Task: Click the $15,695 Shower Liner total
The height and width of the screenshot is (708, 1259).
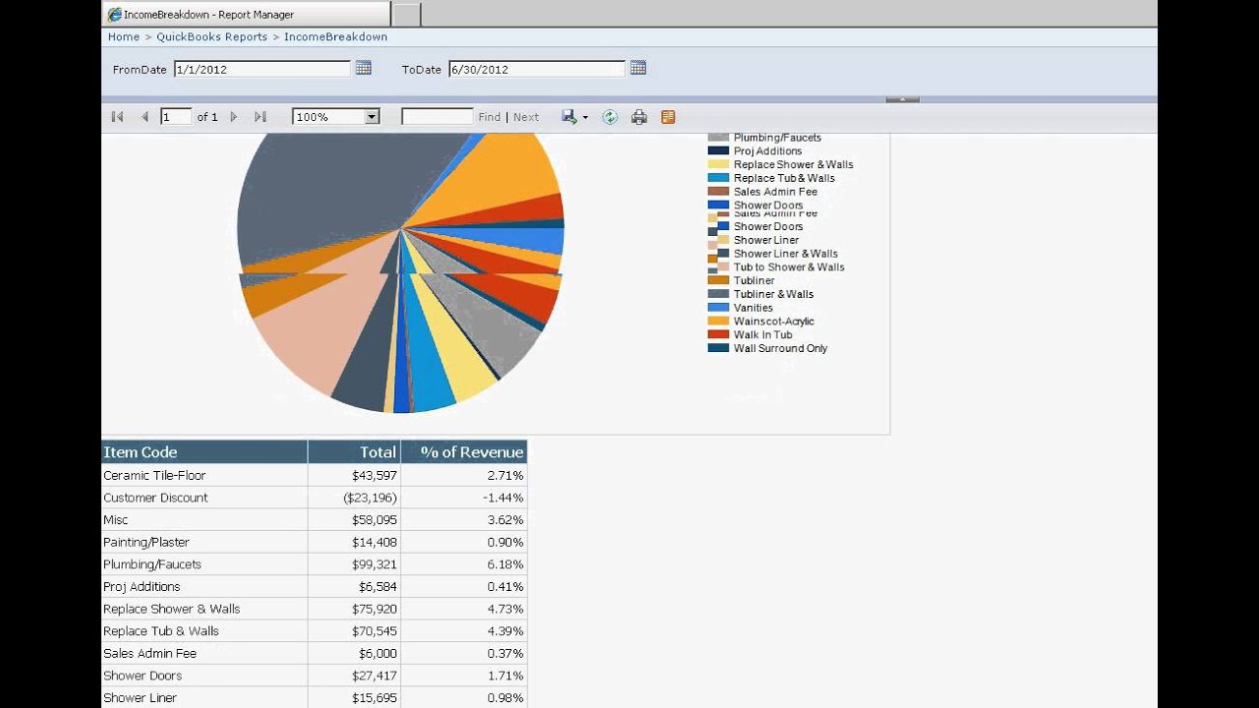Action: [354, 698]
